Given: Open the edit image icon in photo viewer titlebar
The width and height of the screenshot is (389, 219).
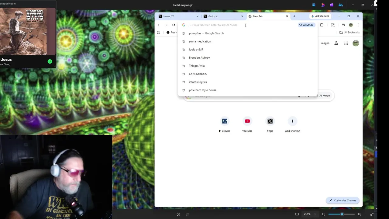Looking at the screenshot, I should point(314,5).
